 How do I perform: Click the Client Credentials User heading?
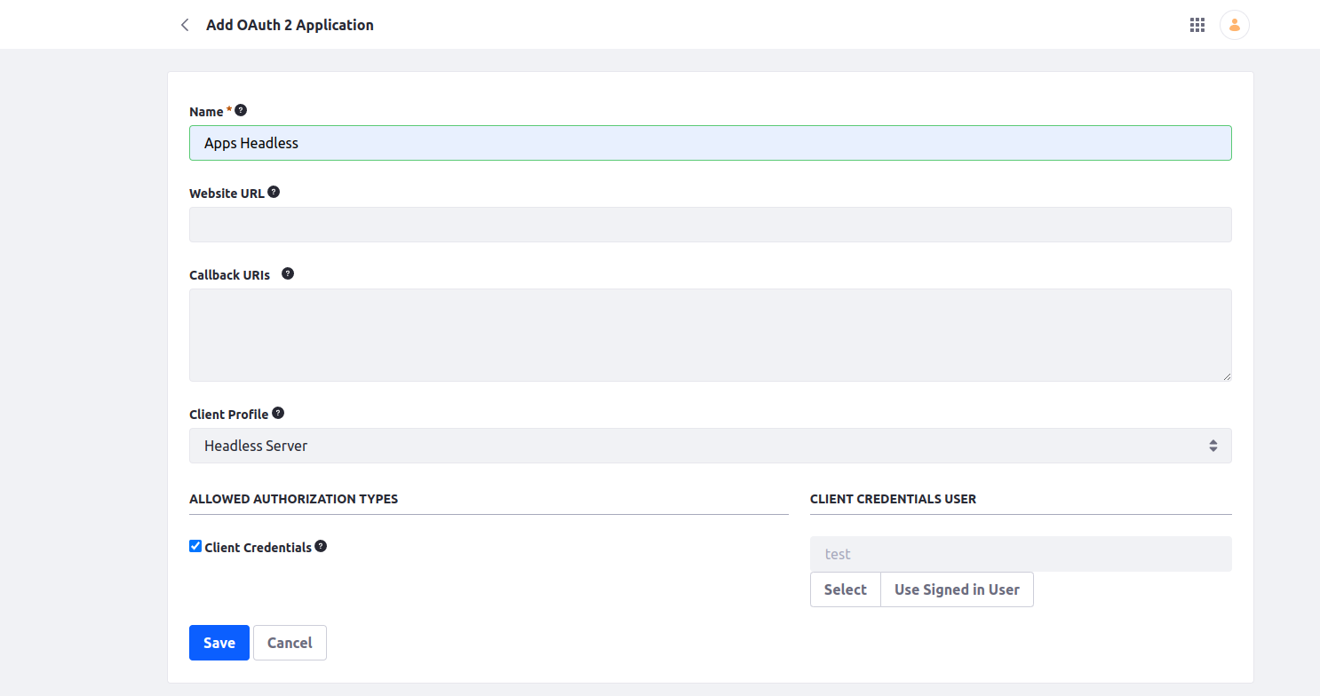(x=893, y=499)
